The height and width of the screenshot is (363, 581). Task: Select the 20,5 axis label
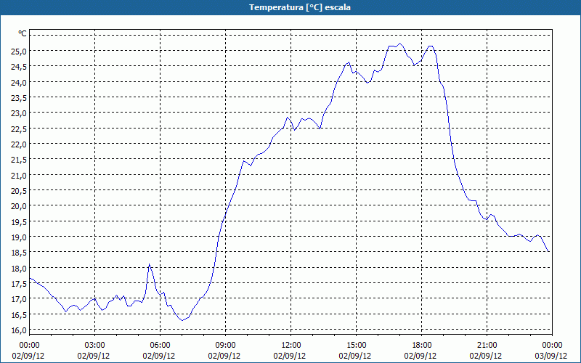pos(20,190)
